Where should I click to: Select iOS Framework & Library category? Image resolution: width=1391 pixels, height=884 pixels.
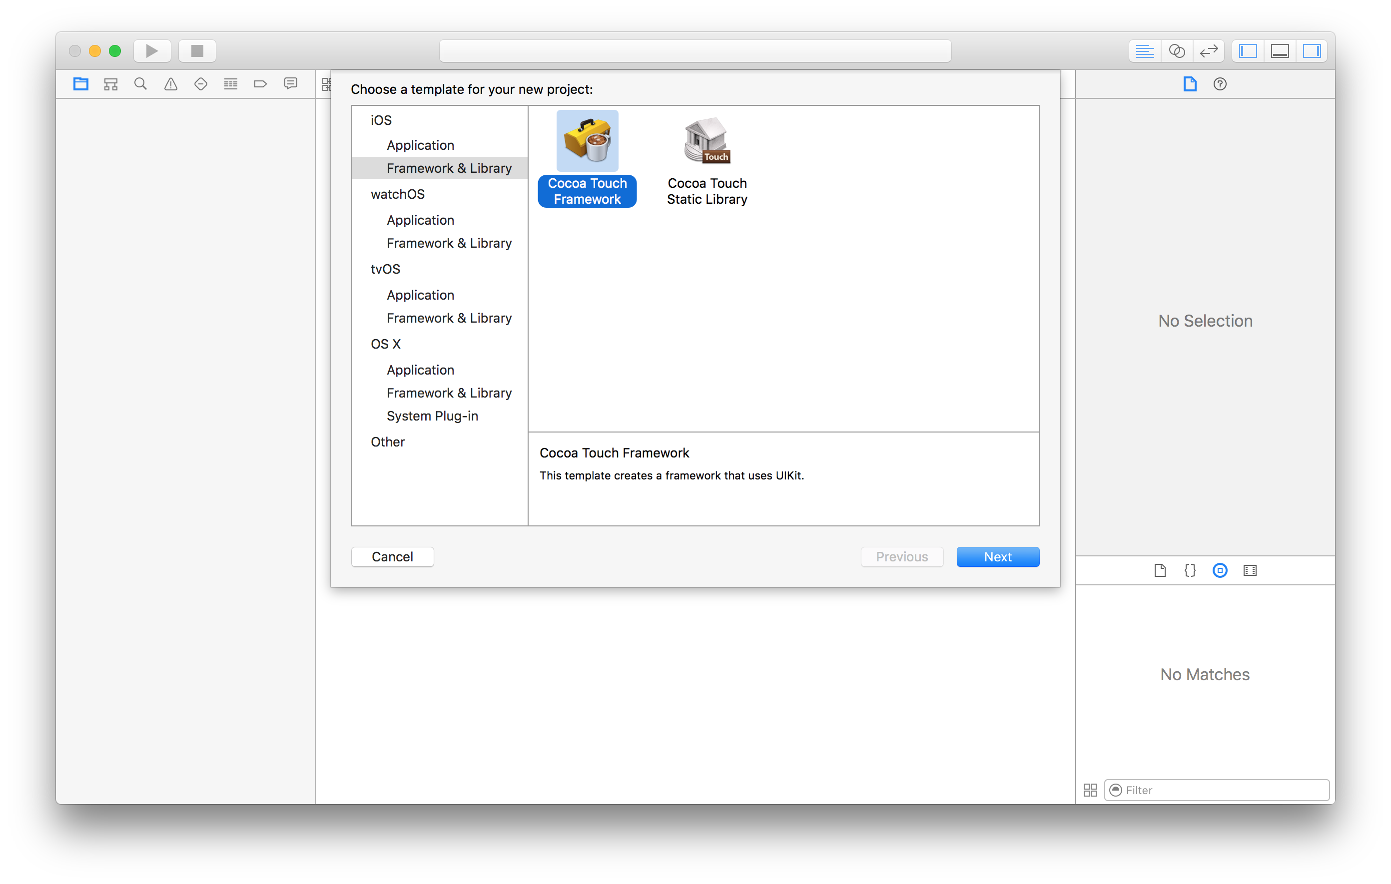[x=449, y=167]
